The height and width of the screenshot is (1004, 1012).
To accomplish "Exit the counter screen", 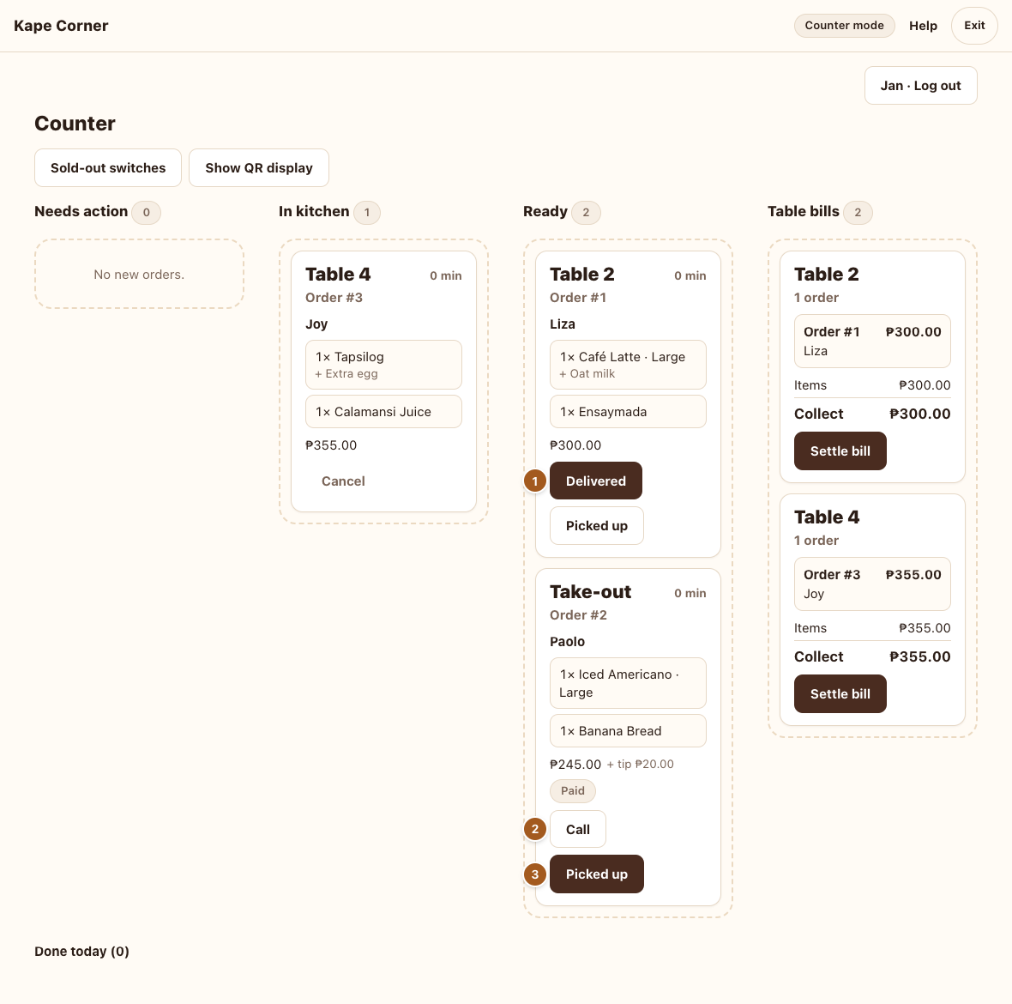I will [x=974, y=26].
